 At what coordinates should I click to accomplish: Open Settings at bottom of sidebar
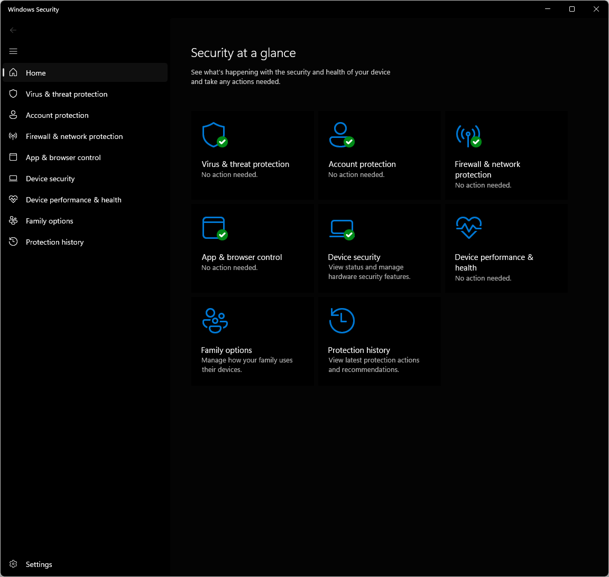click(39, 564)
